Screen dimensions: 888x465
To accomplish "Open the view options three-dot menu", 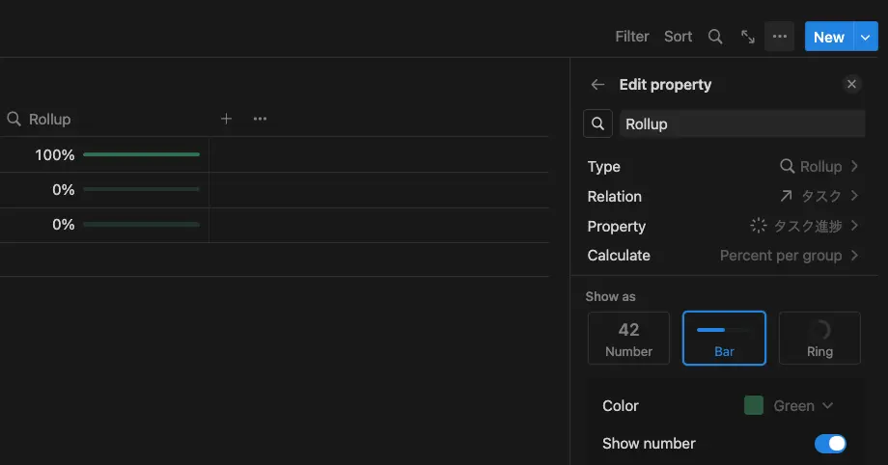I will click(x=780, y=37).
